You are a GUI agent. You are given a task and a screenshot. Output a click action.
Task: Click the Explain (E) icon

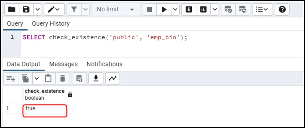click(x=188, y=10)
